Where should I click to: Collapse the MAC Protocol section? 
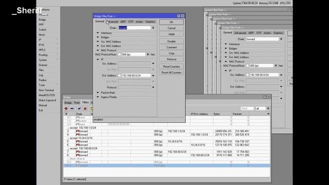[x=98, y=50]
